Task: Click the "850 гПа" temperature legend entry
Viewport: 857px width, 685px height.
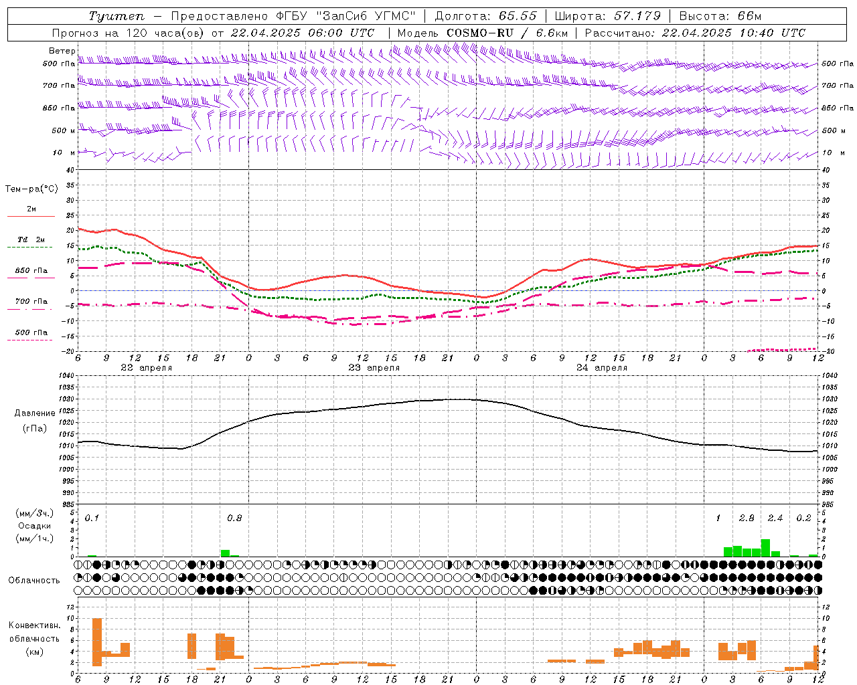Action: [31, 271]
